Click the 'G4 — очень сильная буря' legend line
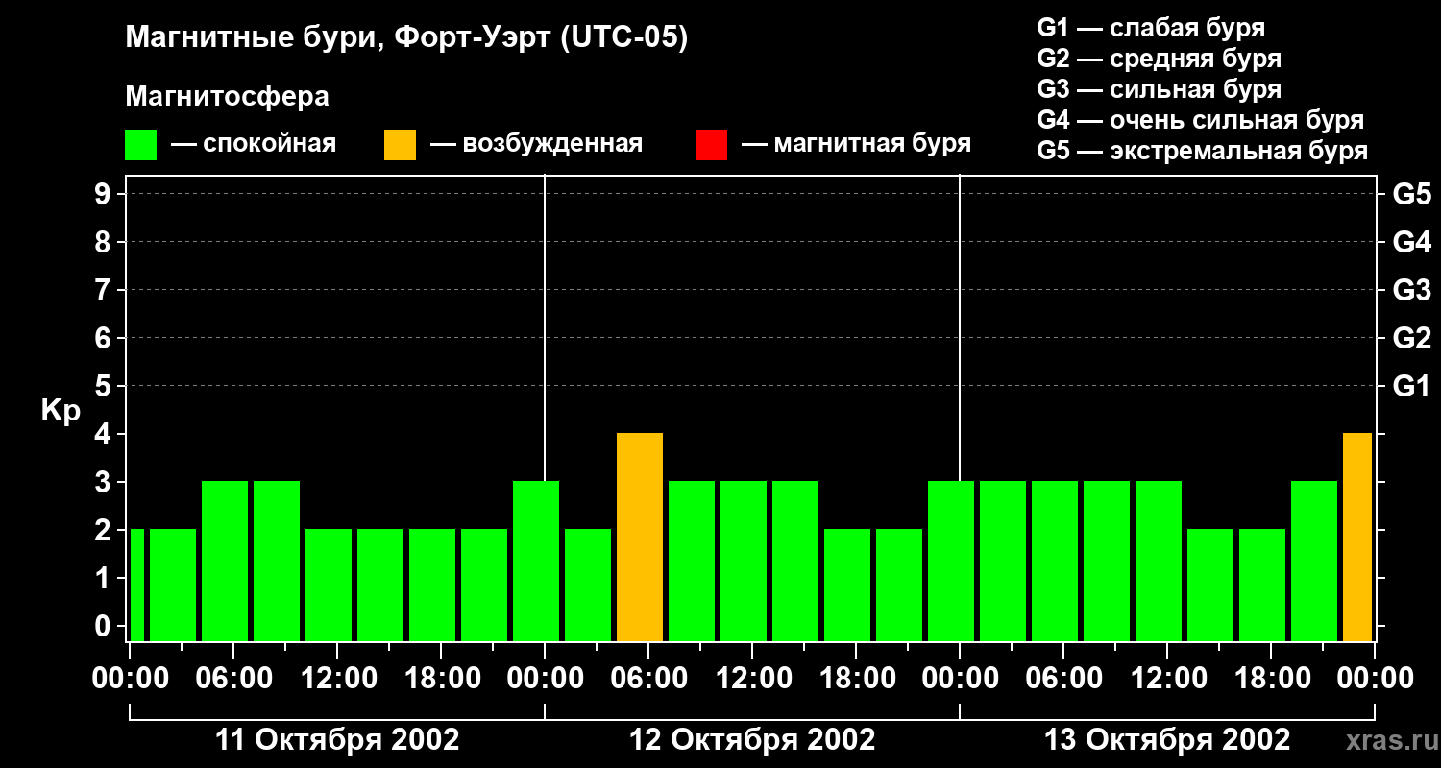The image size is (1441, 768). point(1200,120)
